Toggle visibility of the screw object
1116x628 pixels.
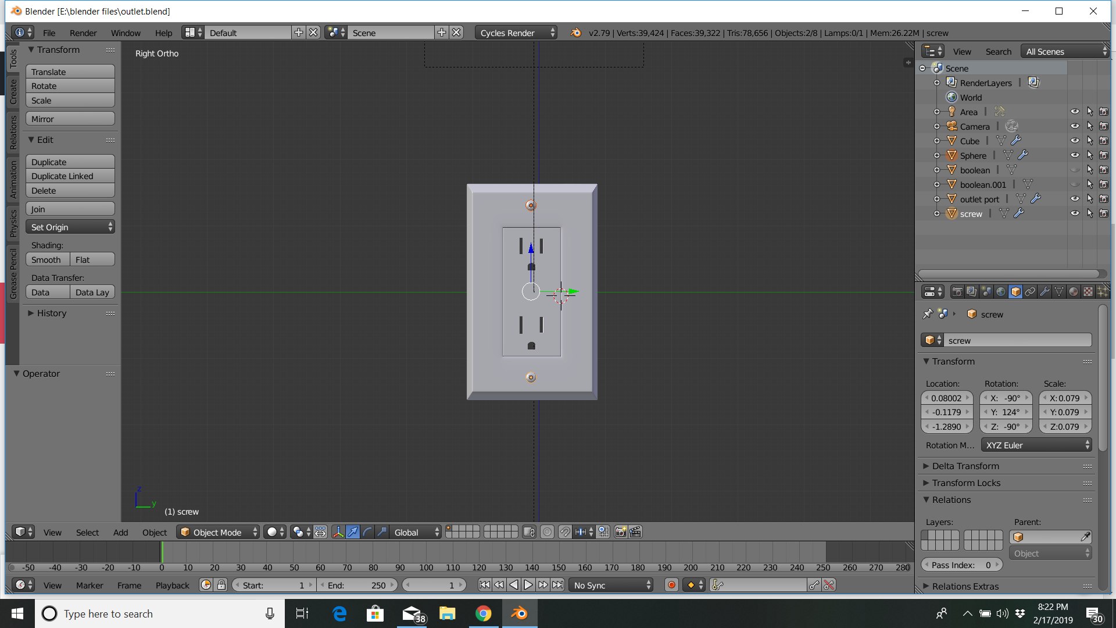[x=1075, y=213]
